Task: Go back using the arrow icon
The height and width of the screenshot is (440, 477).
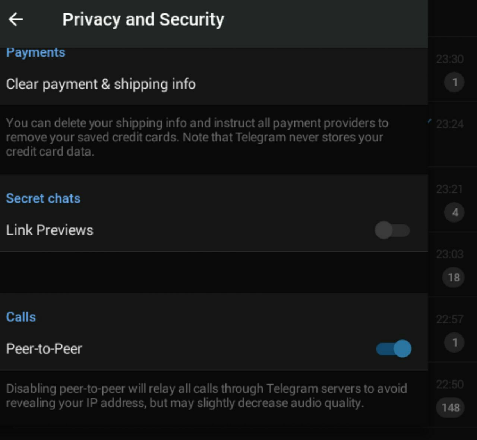Action: pos(16,19)
